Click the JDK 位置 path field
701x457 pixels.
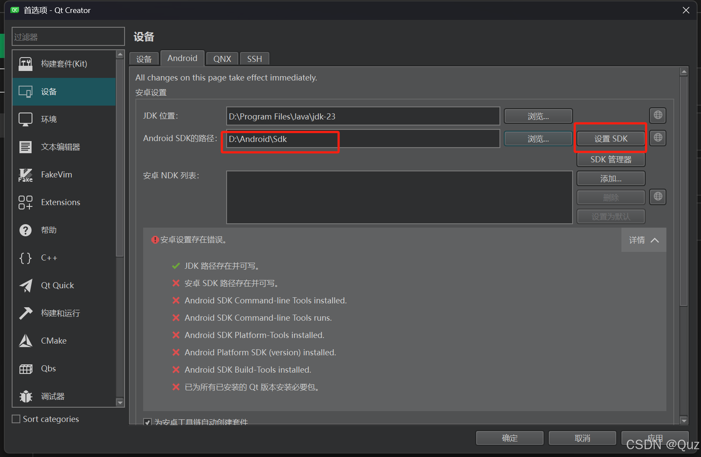point(363,116)
